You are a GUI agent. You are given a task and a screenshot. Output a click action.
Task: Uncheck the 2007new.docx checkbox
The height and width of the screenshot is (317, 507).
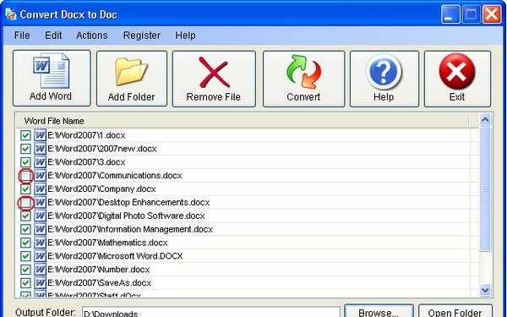coord(25,149)
